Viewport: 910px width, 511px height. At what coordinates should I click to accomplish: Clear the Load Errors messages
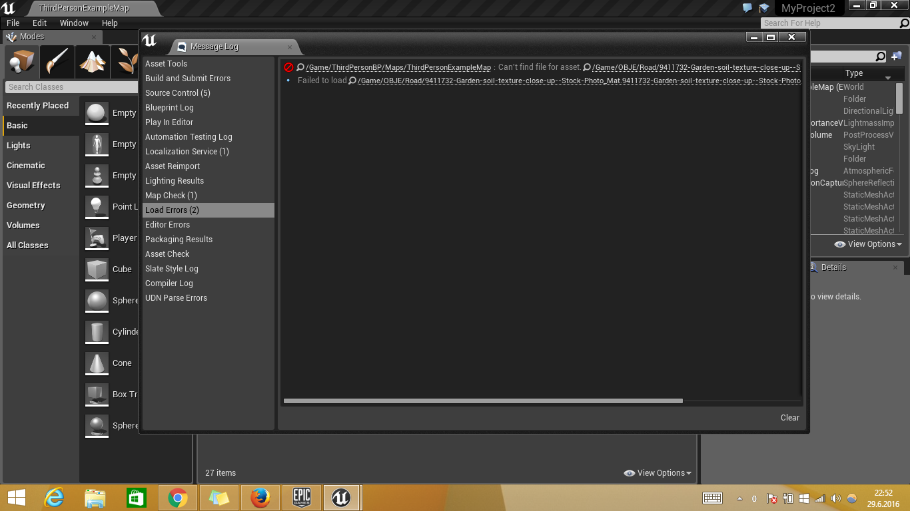pyautogui.click(x=790, y=418)
